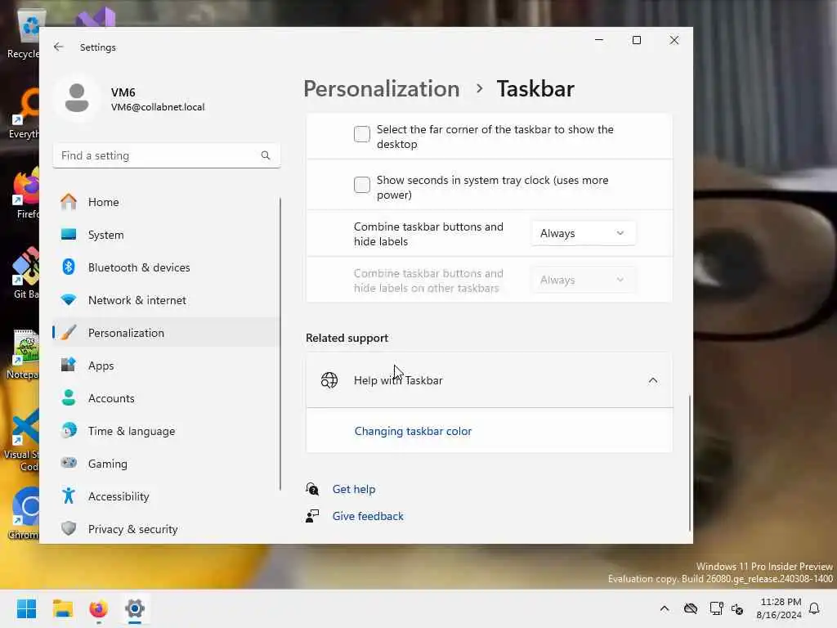Image resolution: width=837 pixels, height=628 pixels.
Task: Click the Privacy & security shield icon
Action: coord(69,529)
